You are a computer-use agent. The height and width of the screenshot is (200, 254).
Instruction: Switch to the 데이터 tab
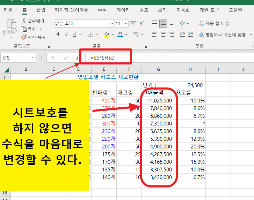(x=123, y=10)
